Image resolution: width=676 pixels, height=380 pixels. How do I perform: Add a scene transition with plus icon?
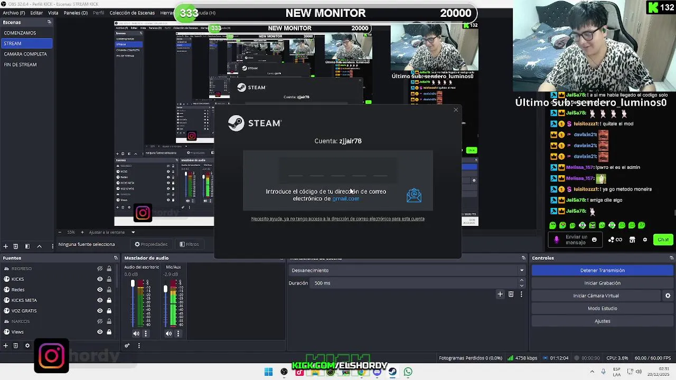pos(500,294)
